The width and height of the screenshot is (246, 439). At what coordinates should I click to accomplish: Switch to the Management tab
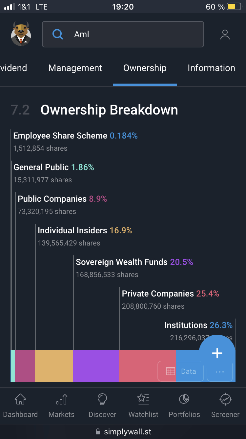tap(75, 68)
